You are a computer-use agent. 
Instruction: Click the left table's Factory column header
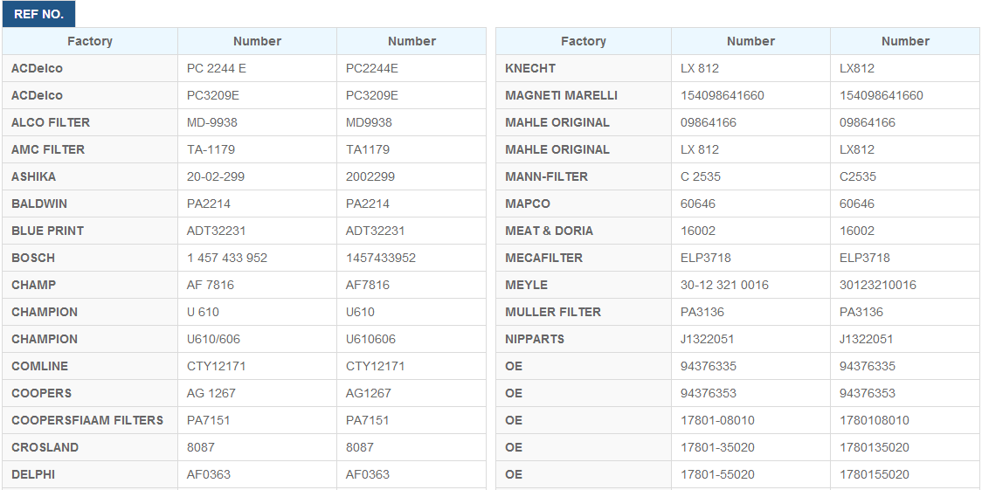point(90,41)
